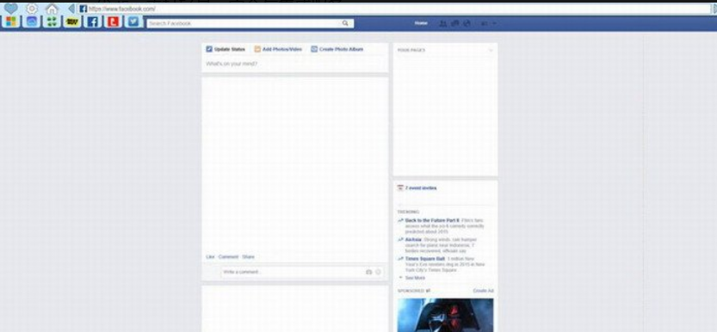This screenshot has width=717, height=332.
Task: Open the Microsoft Windows logo bookmark
Action: pyautogui.click(x=10, y=22)
